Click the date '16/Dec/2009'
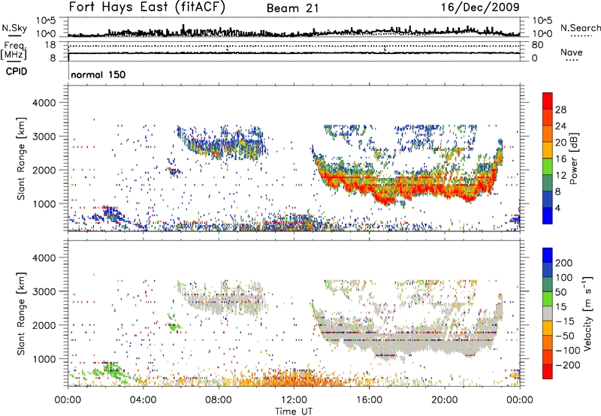Screen dimensions: 601x416 (480, 7)
